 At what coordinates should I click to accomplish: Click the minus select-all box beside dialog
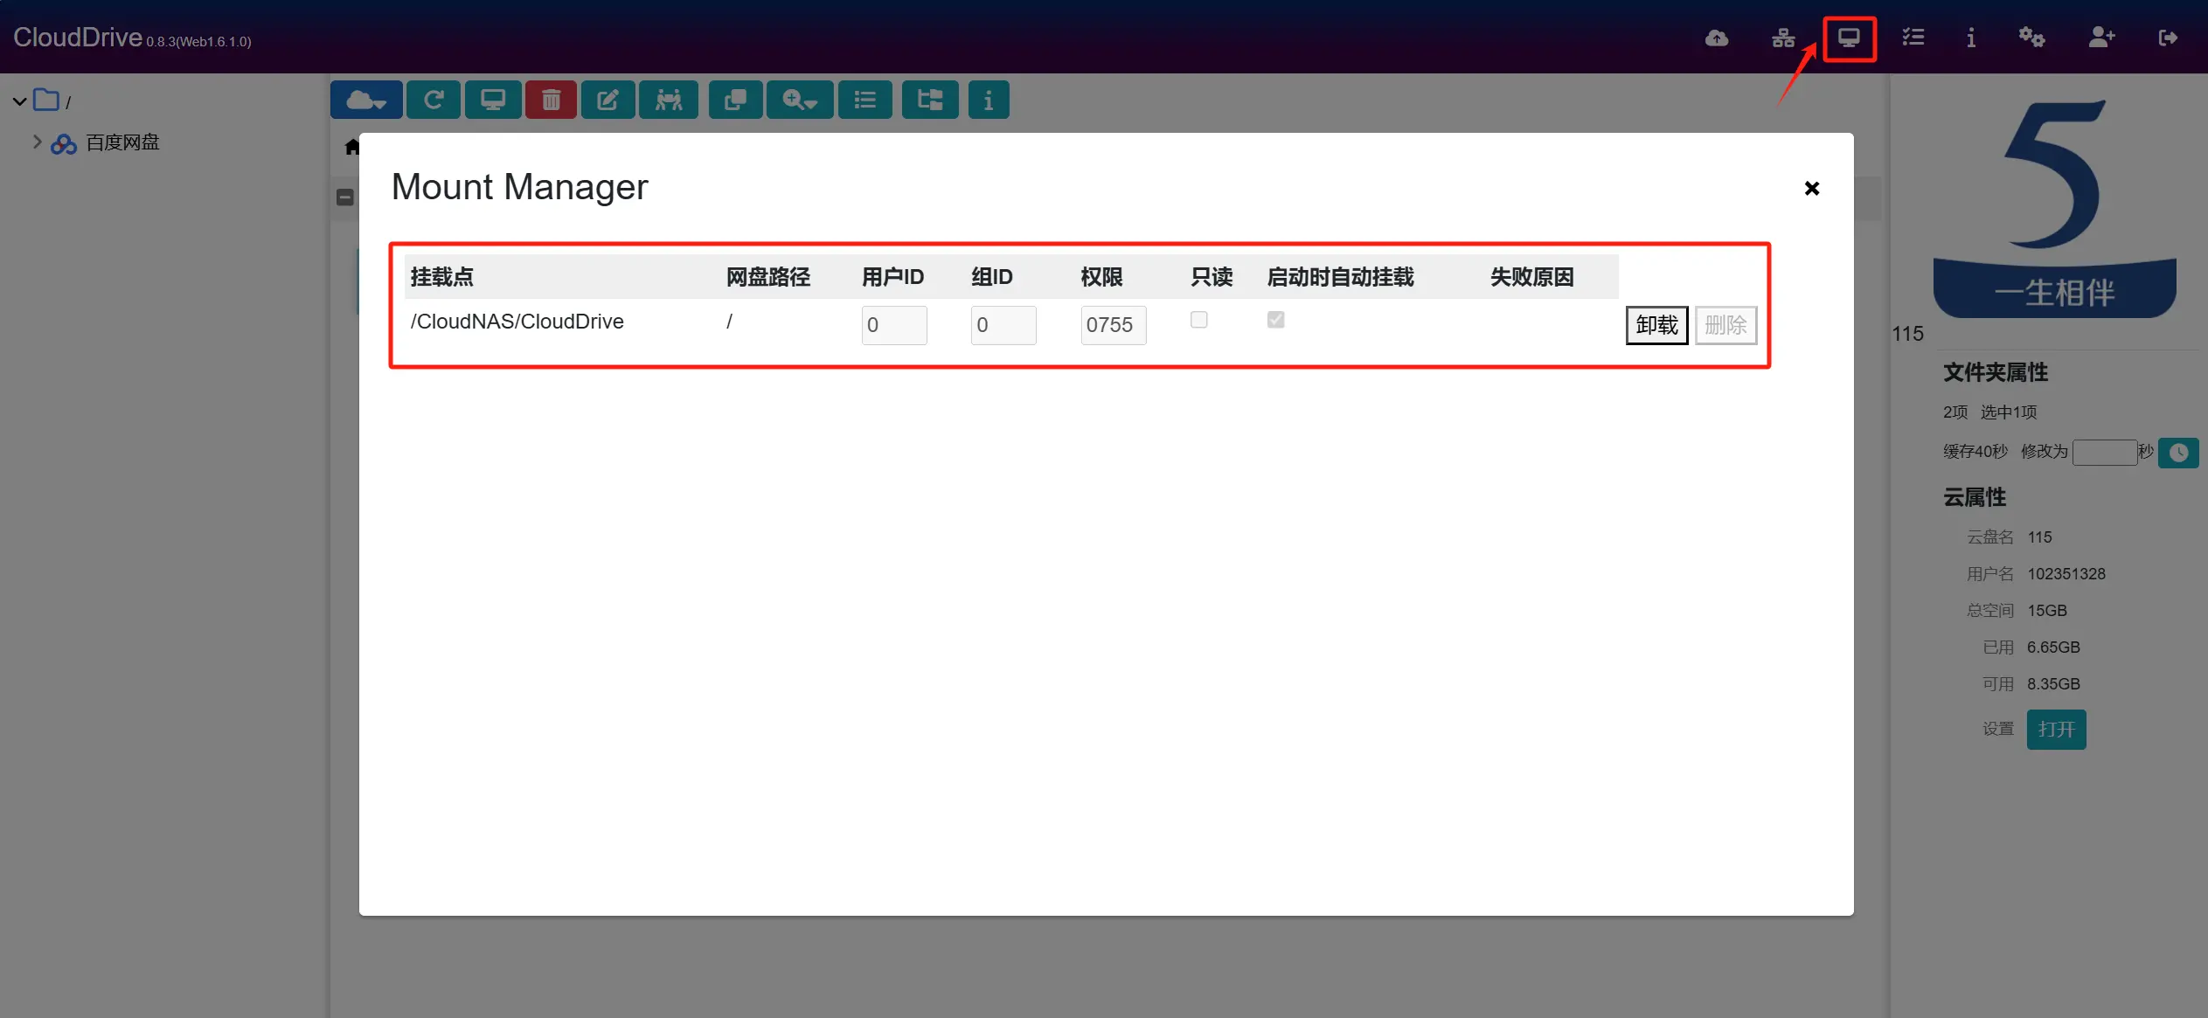[345, 197]
